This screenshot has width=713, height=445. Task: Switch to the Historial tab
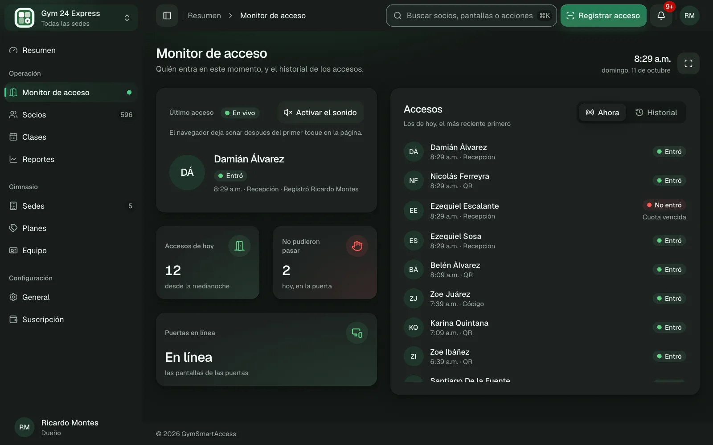[656, 113]
